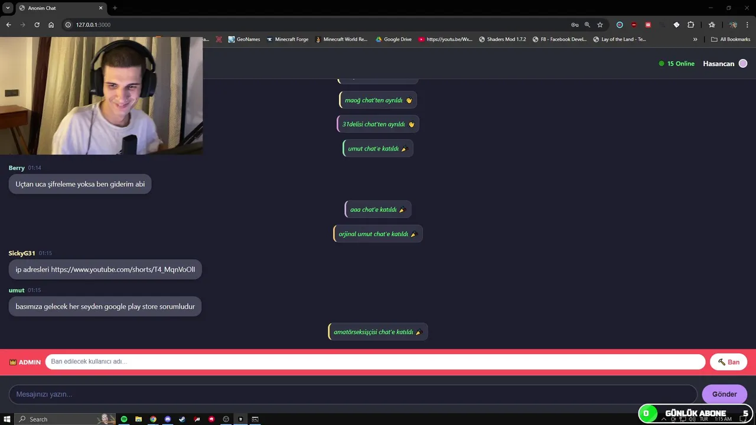Open the zoom level magnifier icon
Screen dimensions: 756x425
click(587, 25)
